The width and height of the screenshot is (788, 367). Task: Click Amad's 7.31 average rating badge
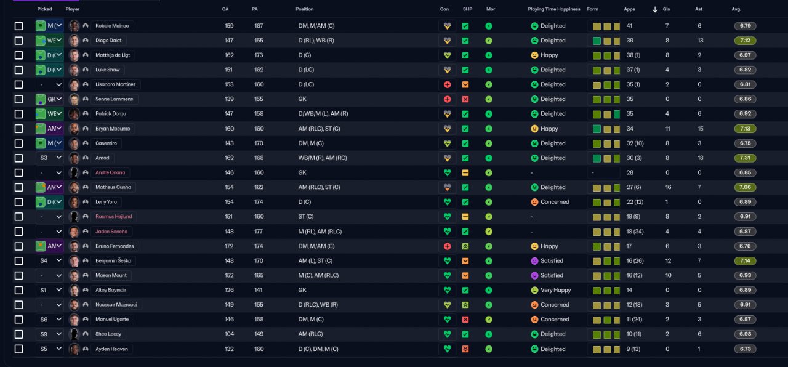(x=745, y=158)
